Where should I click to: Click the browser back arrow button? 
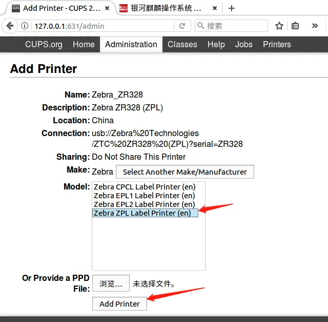tap(10, 26)
